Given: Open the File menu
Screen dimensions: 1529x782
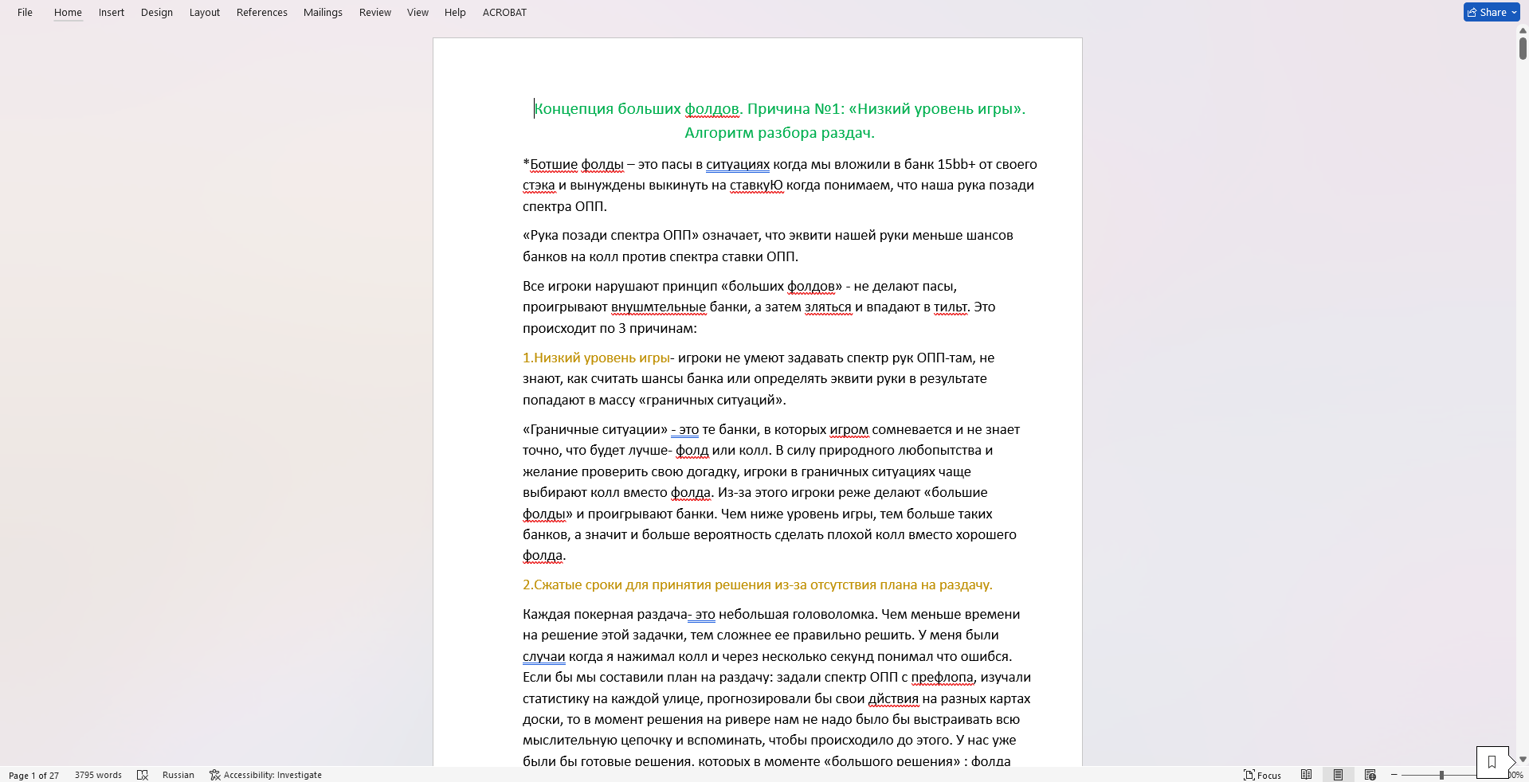Looking at the screenshot, I should 25,12.
